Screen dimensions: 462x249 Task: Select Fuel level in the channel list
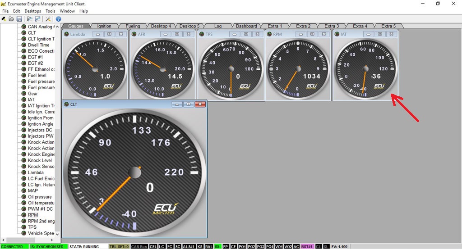click(37, 75)
